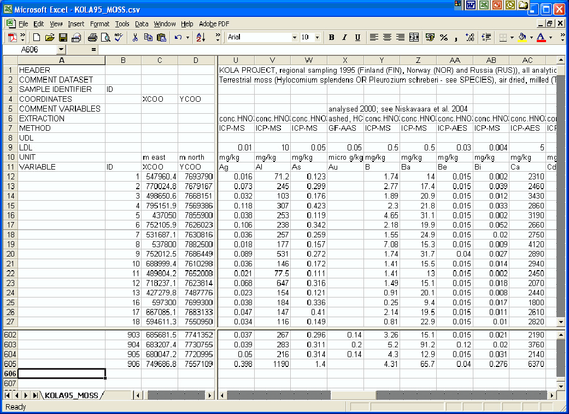Click the yellow Fill Color bucket
The height and width of the screenshot is (414, 569).
[523, 38]
